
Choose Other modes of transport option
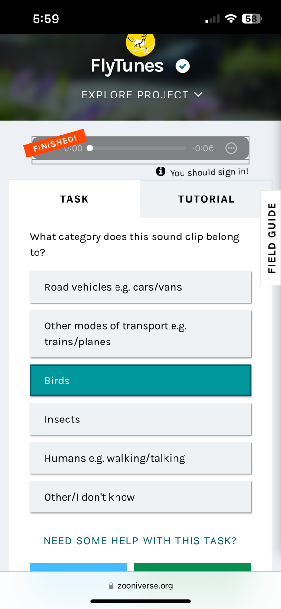(x=140, y=334)
